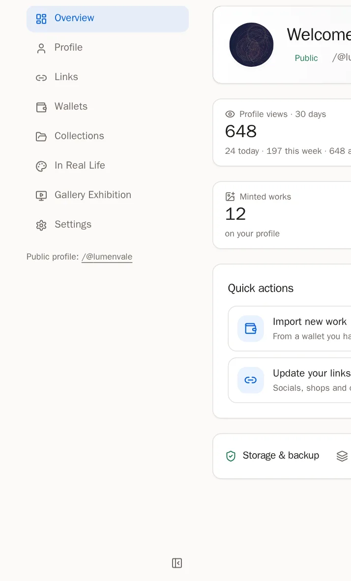Open Gallery Exhibition page
This screenshot has height=581, width=351.
pyautogui.click(x=108, y=195)
